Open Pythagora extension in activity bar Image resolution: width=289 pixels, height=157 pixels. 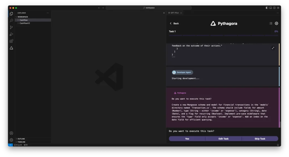pos(11,48)
